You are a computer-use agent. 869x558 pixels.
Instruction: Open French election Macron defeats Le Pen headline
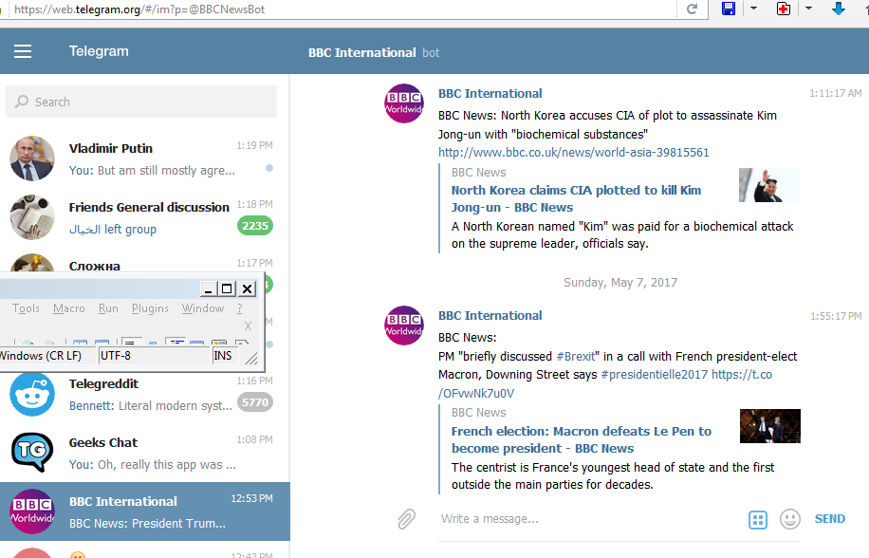[582, 439]
